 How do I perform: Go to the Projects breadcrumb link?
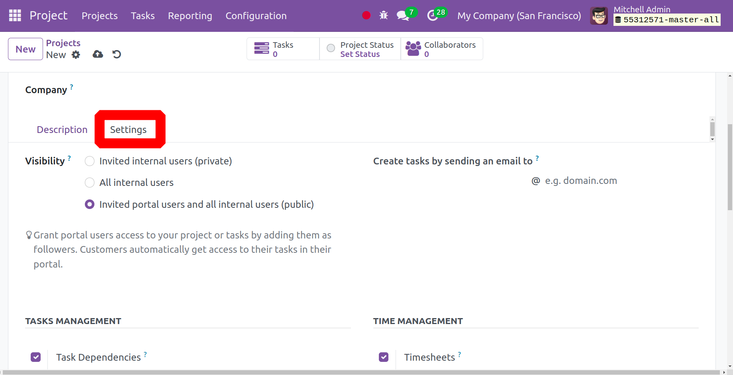(x=63, y=43)
